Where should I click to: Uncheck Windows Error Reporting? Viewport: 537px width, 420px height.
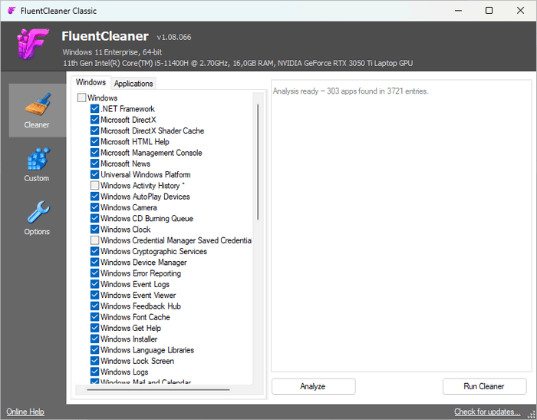[94, 273]
